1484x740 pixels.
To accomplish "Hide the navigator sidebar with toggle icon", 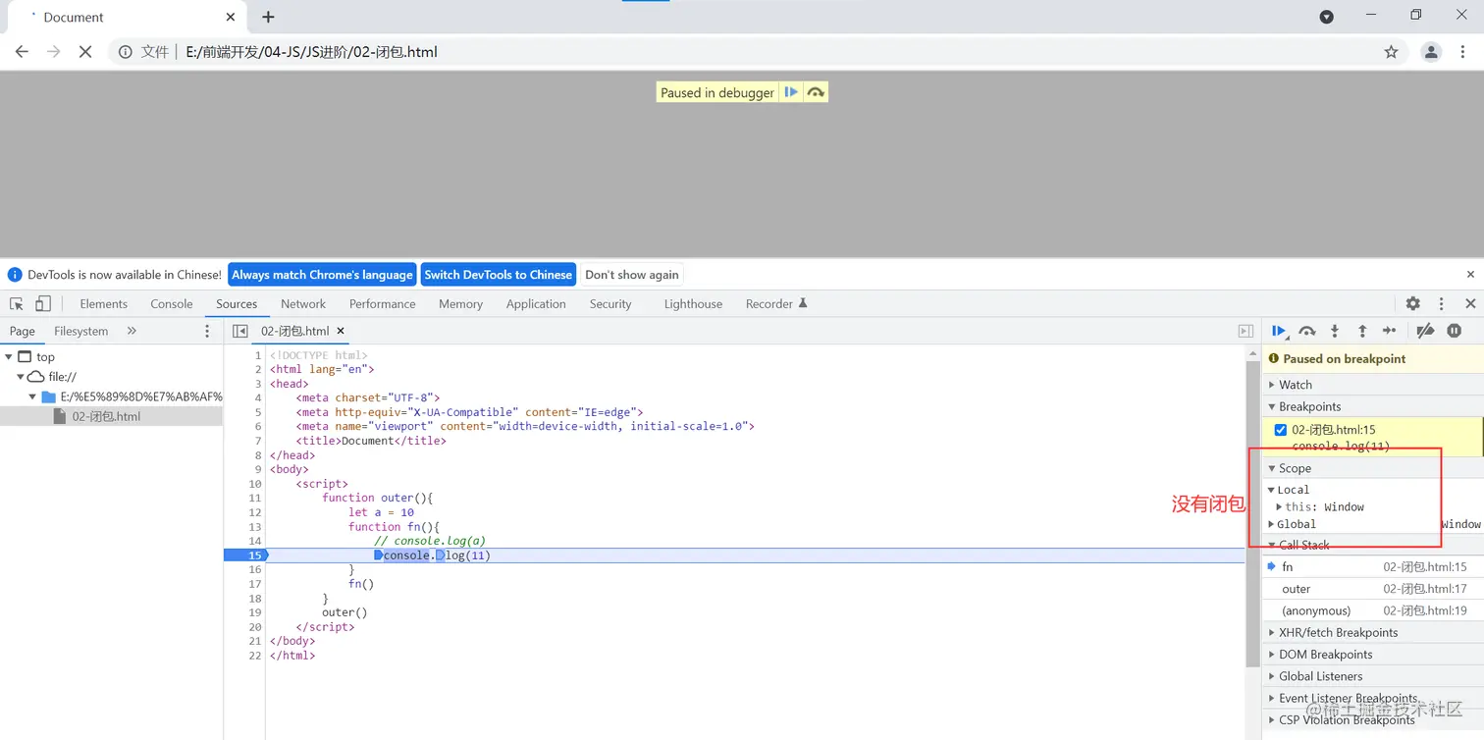I will (x=240, y=332).
